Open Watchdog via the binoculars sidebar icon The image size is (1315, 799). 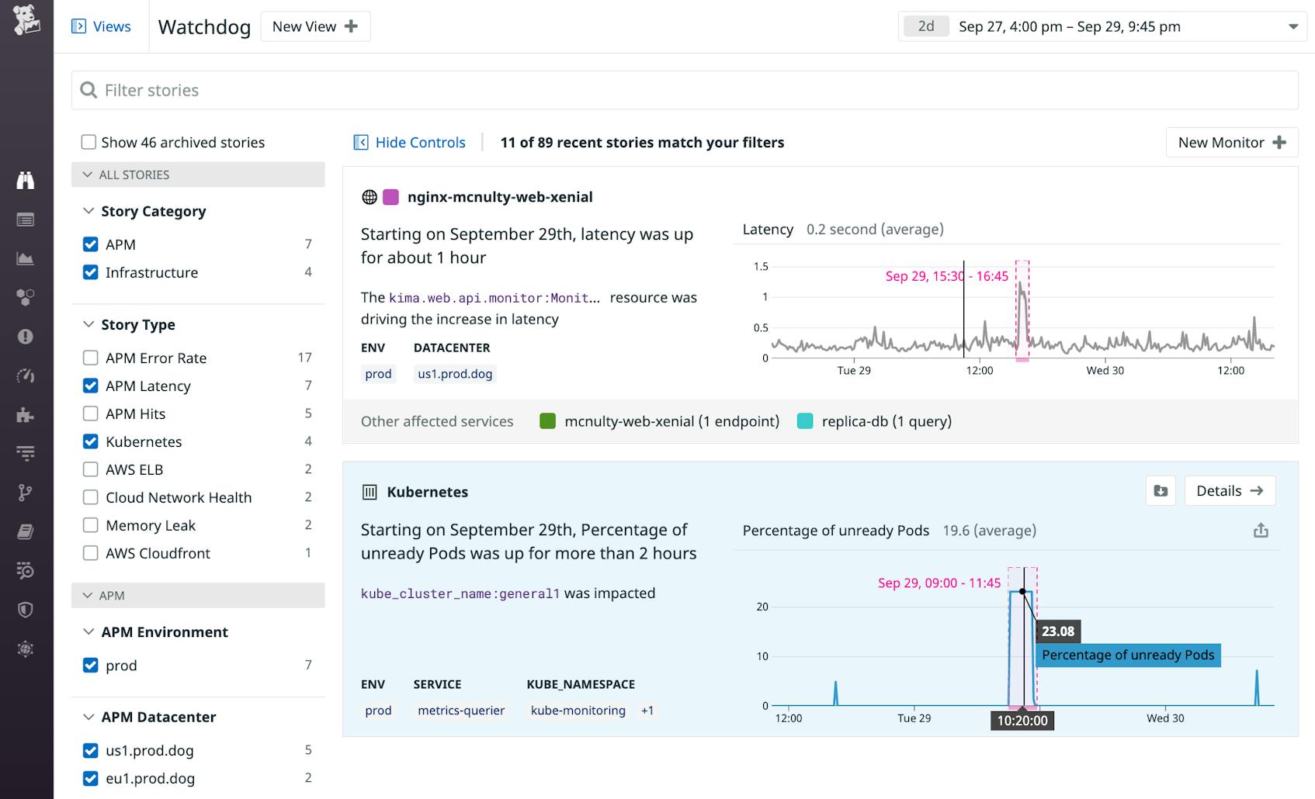coord(26,180)
